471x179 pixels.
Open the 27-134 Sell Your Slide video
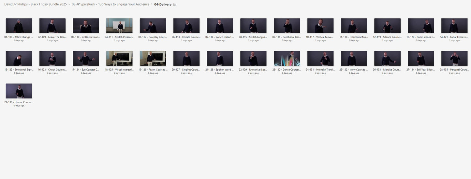[x=421, y=58]
